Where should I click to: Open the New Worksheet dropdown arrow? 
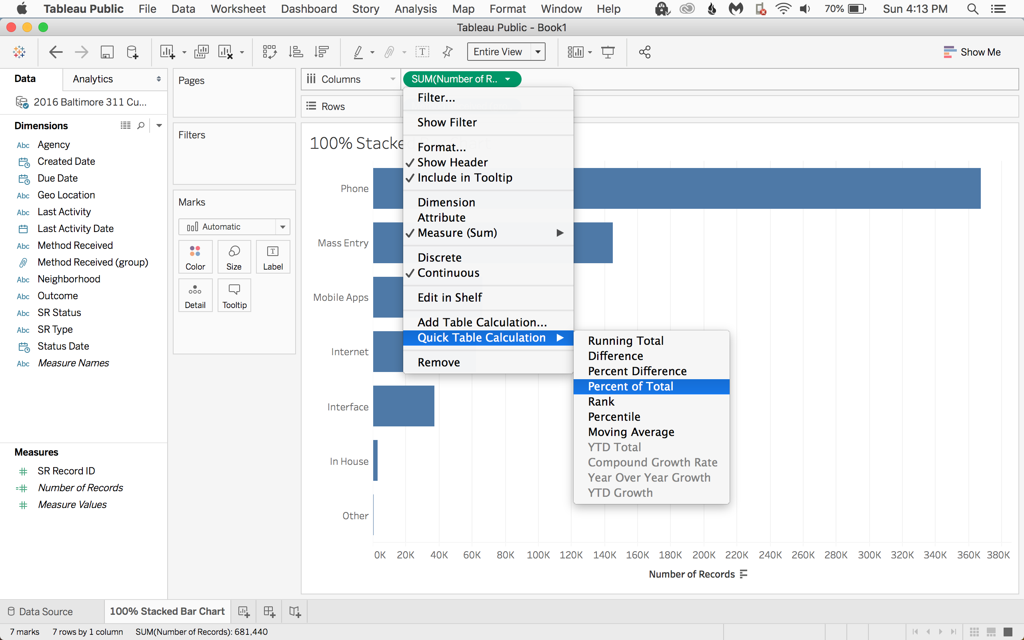[184, 52]
